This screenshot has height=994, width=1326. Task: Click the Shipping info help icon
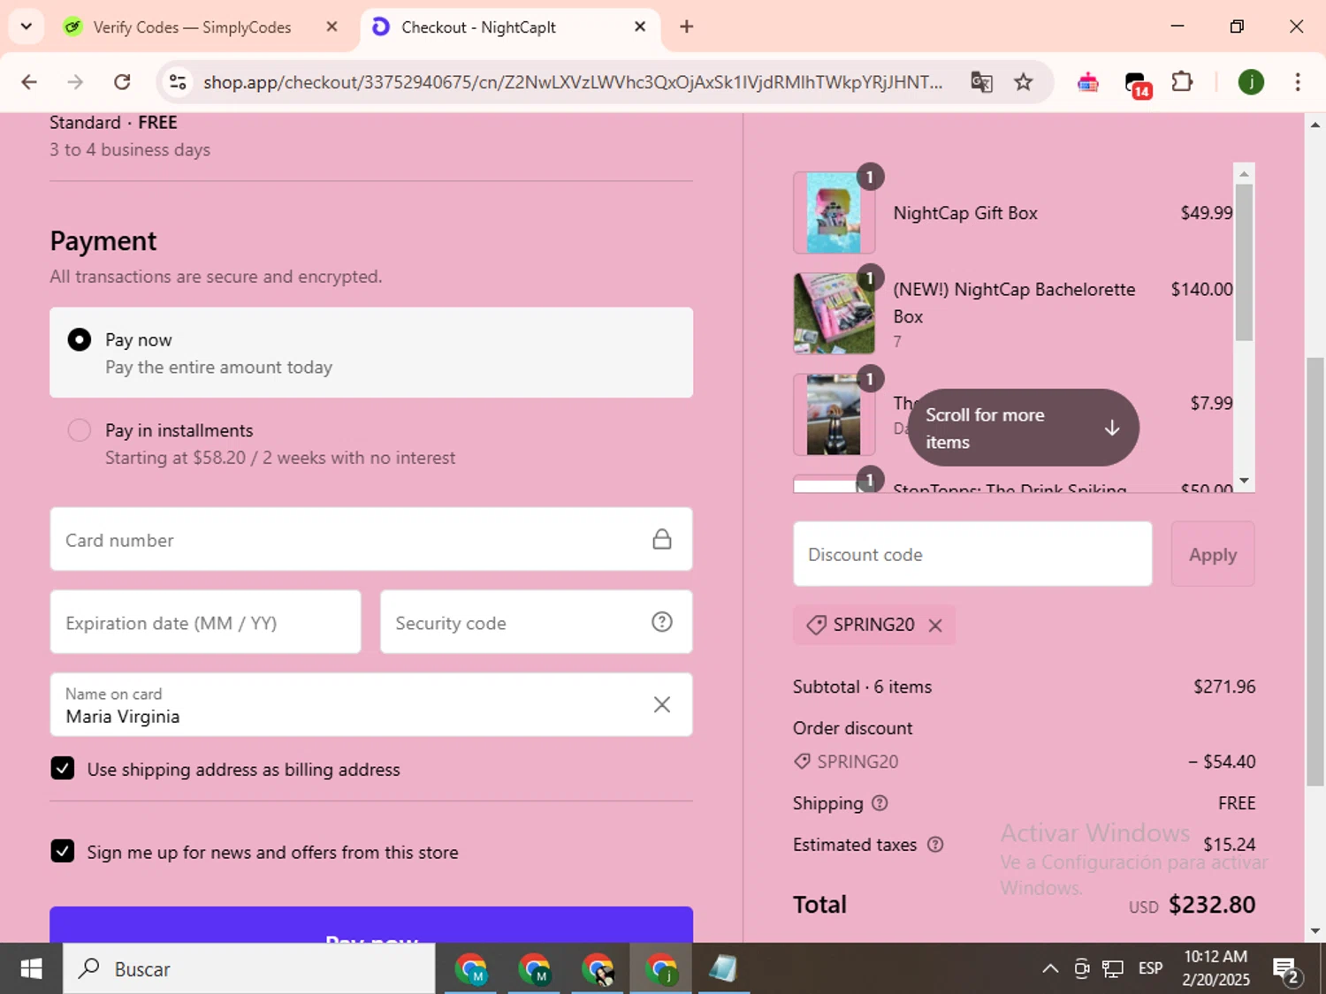880,803
